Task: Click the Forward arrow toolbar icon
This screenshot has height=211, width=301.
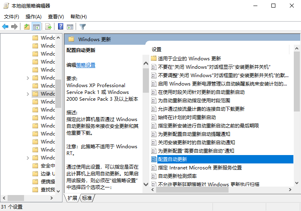Action: (14, 26)
